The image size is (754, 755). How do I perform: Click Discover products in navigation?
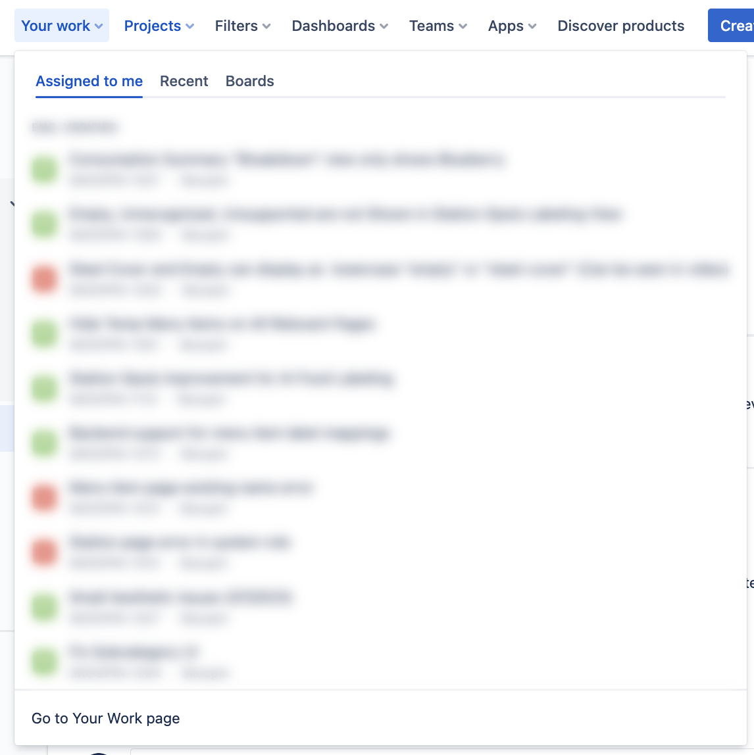click(620, 26)
